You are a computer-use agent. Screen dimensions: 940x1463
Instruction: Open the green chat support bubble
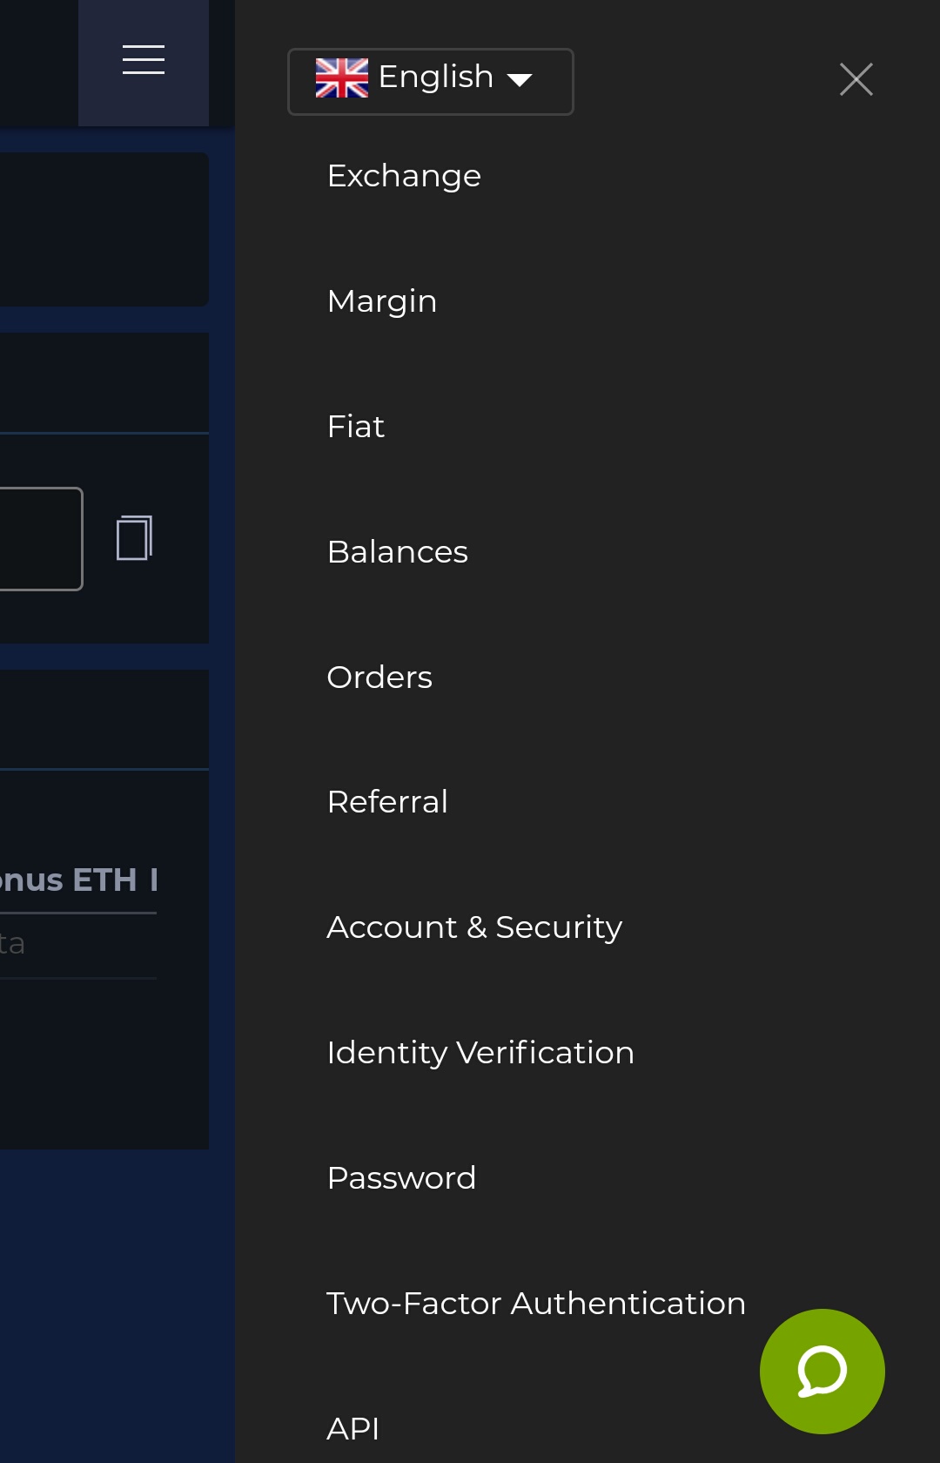click(x=822, y=1371)
